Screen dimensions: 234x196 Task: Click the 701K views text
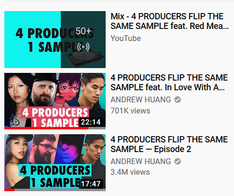coord(130,111)
